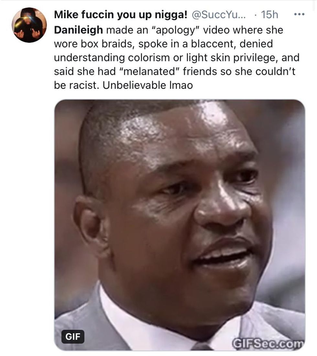The height and width of the screenshot is (356, 317).
Task: Open the tweet via the 15h timestamp
Action: click(269, 15)
